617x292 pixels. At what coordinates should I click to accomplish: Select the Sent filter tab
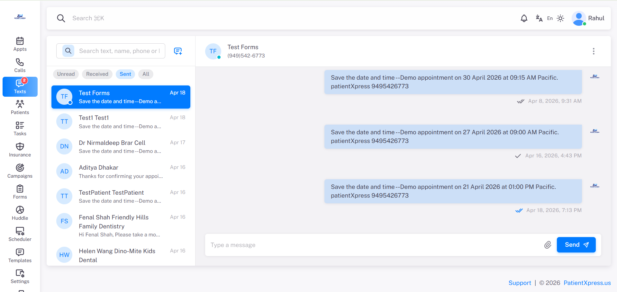125,74
